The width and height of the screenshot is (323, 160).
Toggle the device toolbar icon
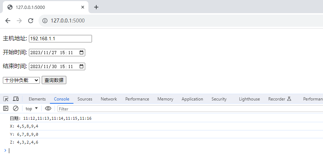click(16, 99)
